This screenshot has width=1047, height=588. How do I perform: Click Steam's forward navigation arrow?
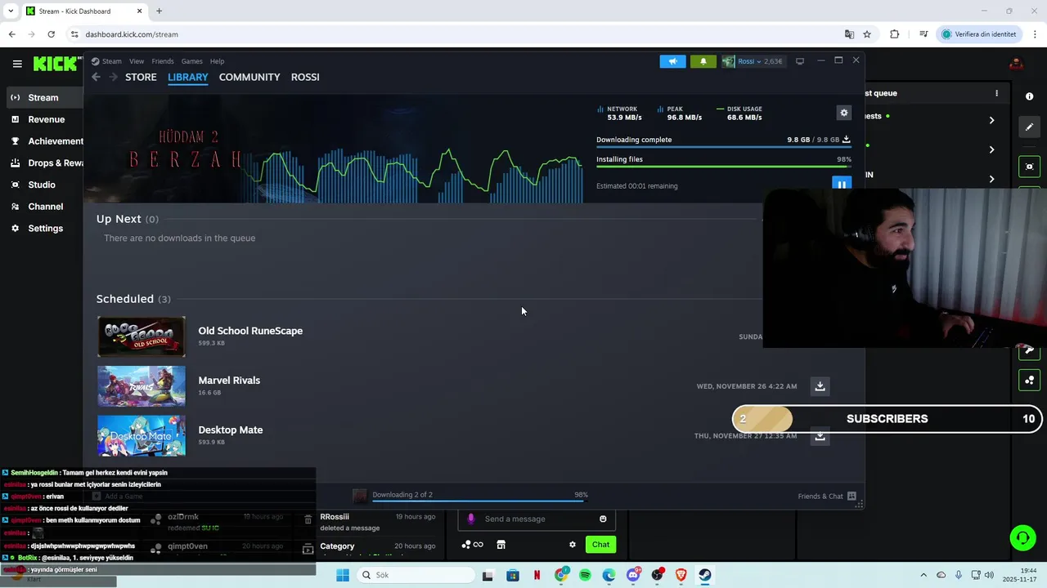113,77
